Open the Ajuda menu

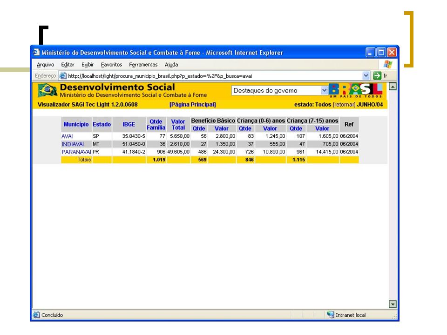tap(171, 65)
